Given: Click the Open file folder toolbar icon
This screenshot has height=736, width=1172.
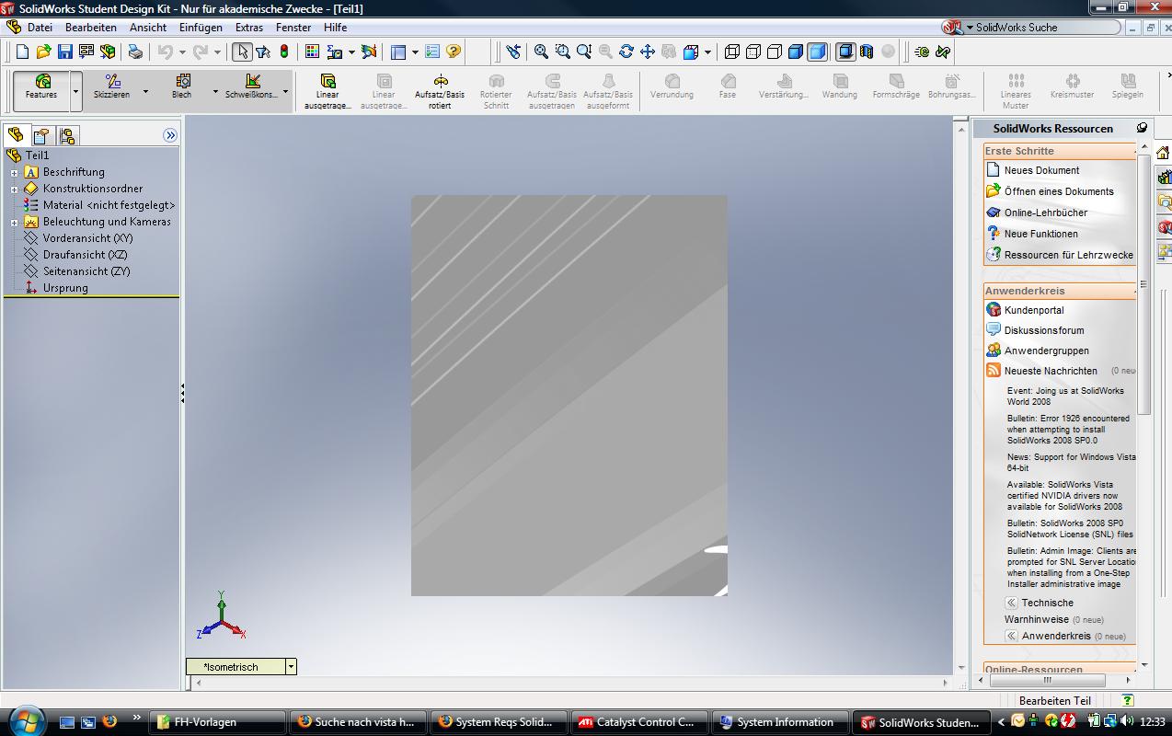Looking at the screenshot, I should tap(43, 52).
